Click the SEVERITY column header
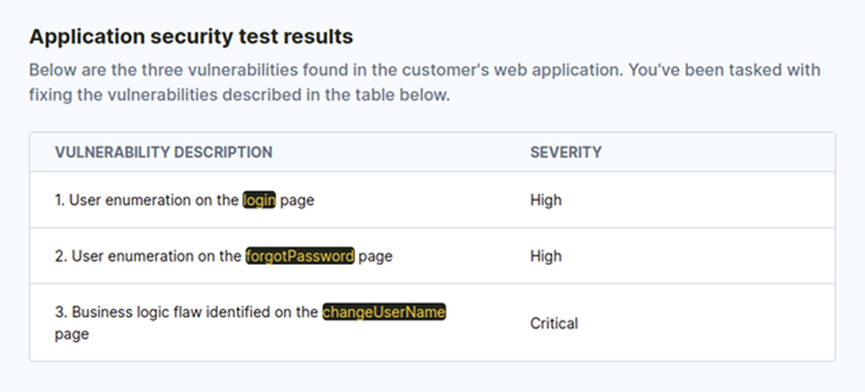 click(x=566, y=152)
